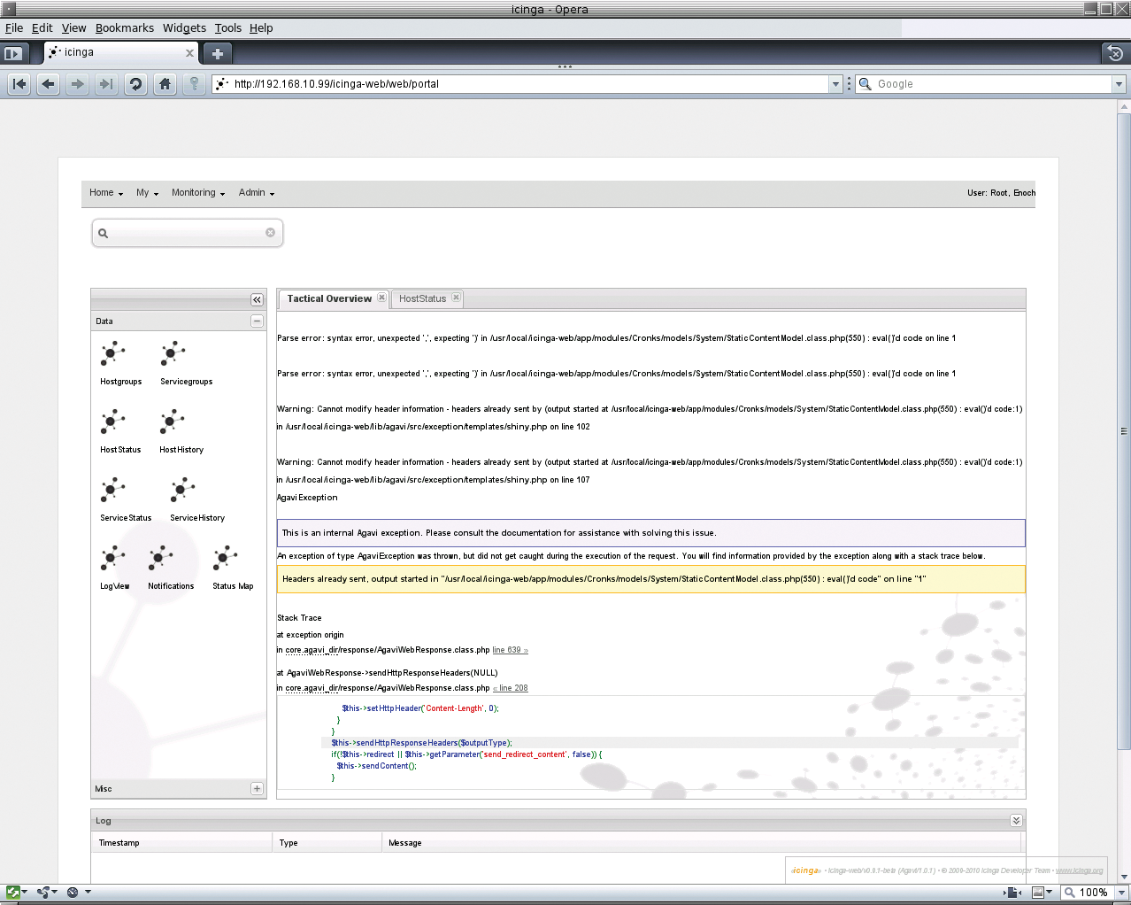The width and height of the screenshot is (1131, 905).
Task: Go to the browser home page
Action: tap(165, 84)
